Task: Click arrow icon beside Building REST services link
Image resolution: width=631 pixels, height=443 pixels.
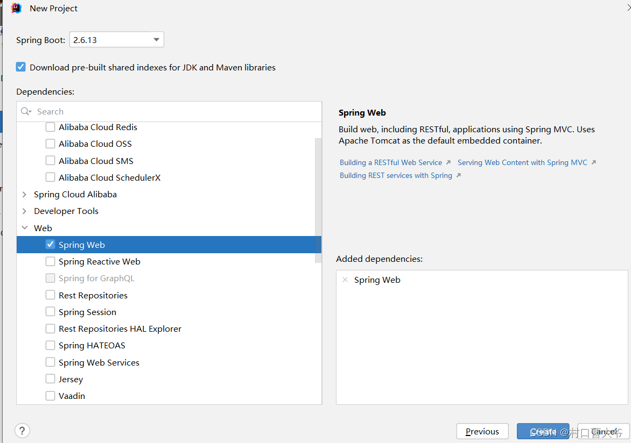Action: coord(458,175)
